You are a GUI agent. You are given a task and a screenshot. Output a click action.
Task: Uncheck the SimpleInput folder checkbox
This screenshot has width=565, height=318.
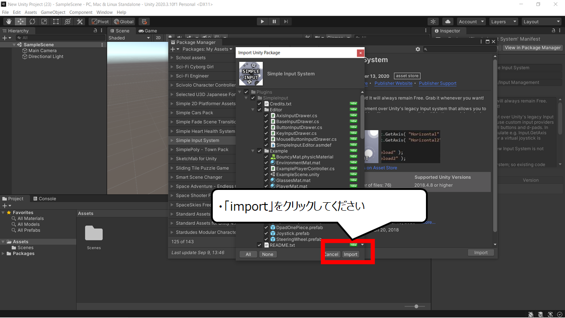click(x=253, y=98)
